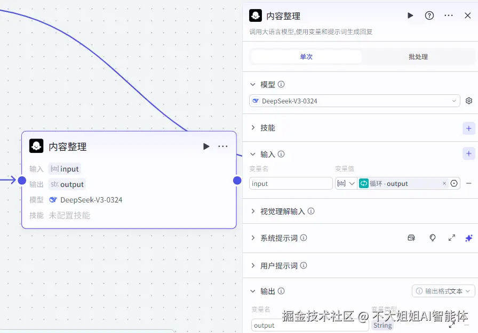Add an input variable with the plus beside 输入
The height and width of the screenshot is (333, 478).
[468, 153]
